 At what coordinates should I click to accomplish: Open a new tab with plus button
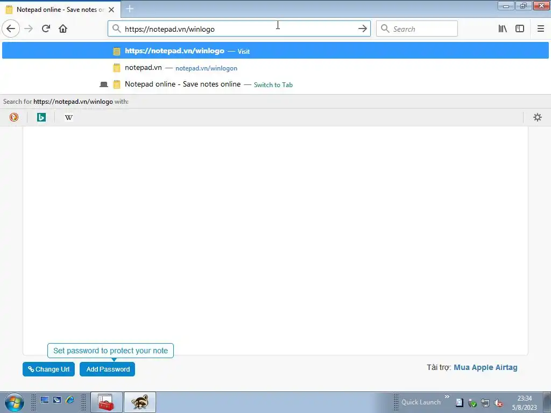coord(130,9)
